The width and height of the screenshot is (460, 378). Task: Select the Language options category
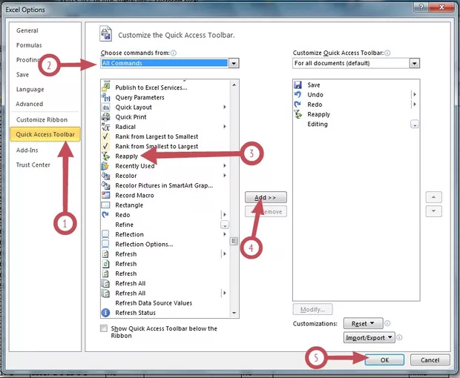pyautogui.click(x=30, y=89)
